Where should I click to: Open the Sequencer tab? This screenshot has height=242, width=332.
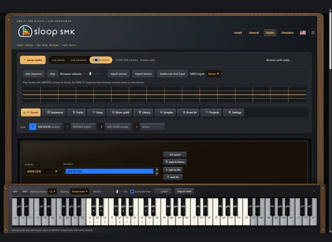[x=54, y=112]
